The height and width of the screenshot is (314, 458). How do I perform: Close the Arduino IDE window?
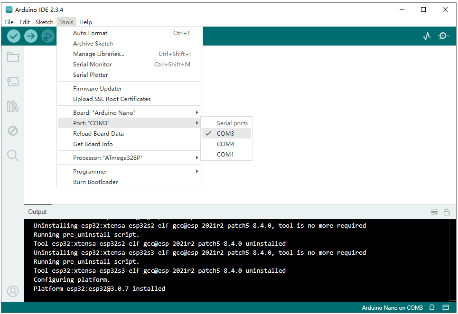point(445,9)
